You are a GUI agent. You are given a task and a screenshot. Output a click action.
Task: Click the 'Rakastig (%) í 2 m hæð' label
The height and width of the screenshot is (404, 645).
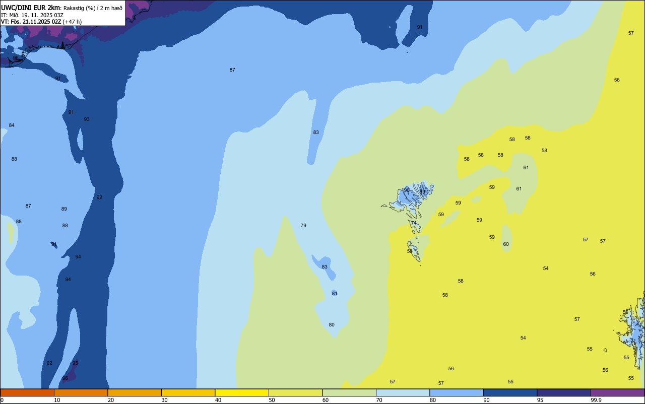[93, 8]
